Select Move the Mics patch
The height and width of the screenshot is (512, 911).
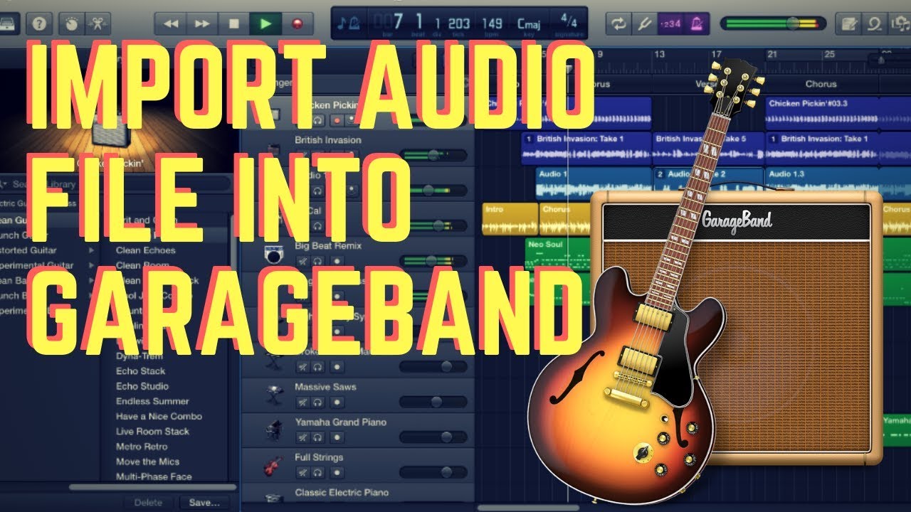tap(147, 462)
